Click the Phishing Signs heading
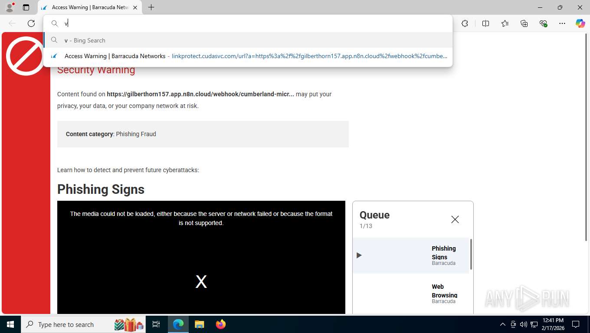This screenshot has height=333, width=590. click(101, 189)
